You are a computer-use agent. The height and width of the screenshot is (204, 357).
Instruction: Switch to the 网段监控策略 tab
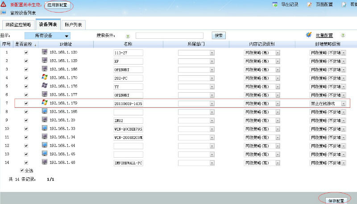coord(18,24)
